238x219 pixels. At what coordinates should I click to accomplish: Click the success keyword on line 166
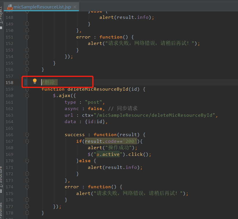point(75,135)
